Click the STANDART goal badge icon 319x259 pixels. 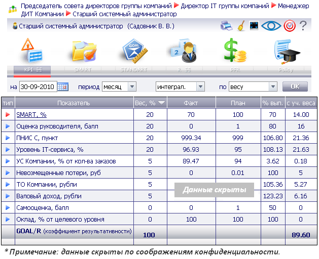tap(135, 51)
